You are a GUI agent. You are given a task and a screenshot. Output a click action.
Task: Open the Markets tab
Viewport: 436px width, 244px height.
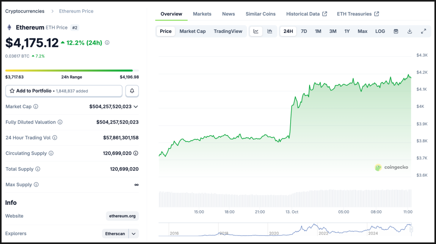(x=202, y=14)
